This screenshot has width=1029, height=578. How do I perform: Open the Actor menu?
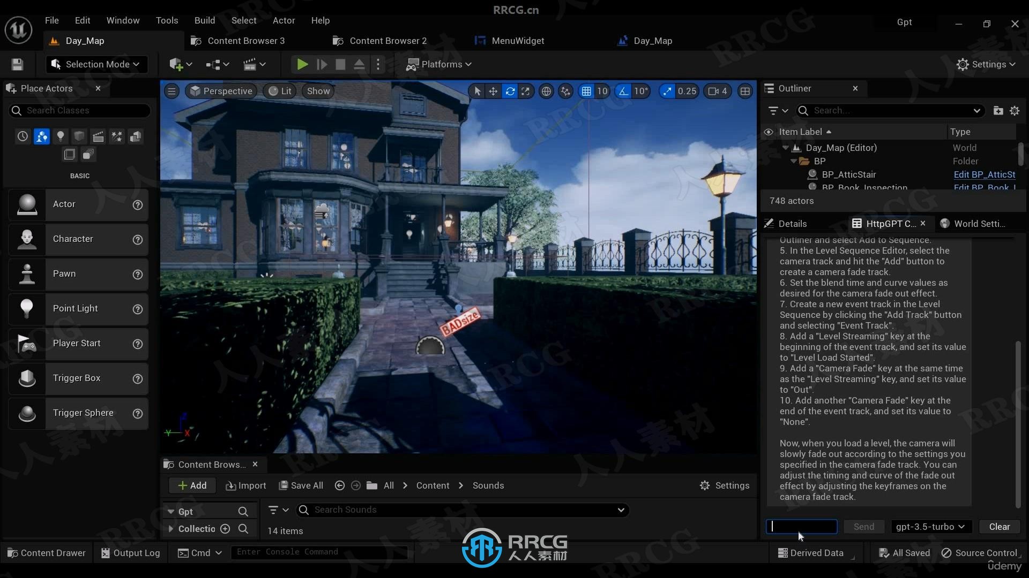tap(284, 20)
